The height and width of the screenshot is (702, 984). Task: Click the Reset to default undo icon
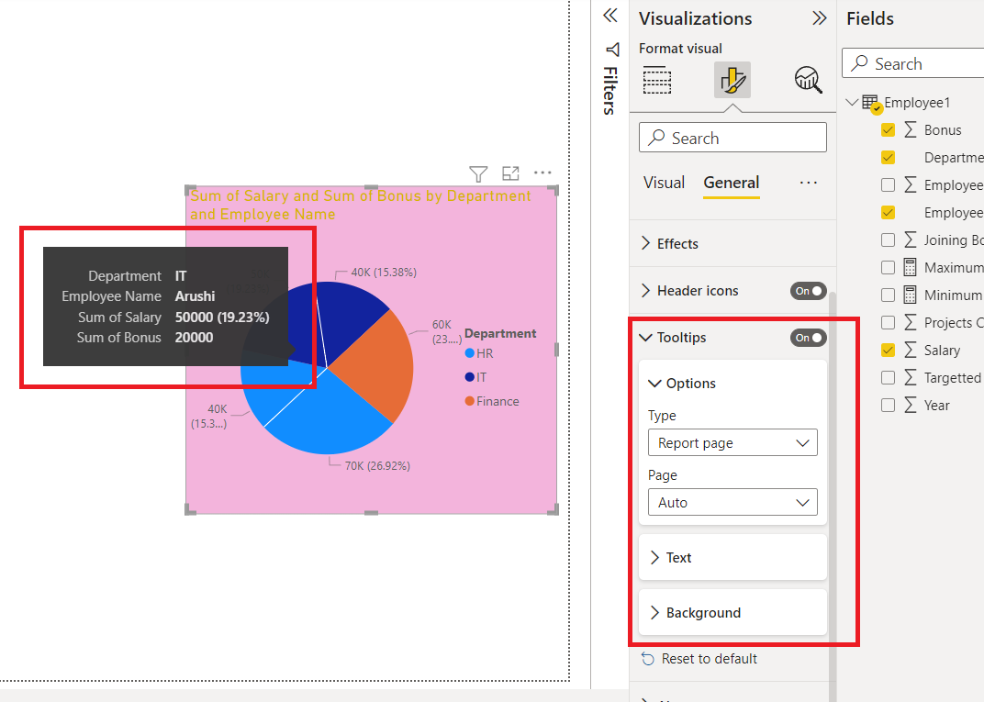[648, 659]
